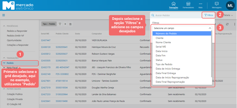The width and height of the screenshot is (237, 108).
Task: Clear filters with the X icon
Action: click(65, 24)
